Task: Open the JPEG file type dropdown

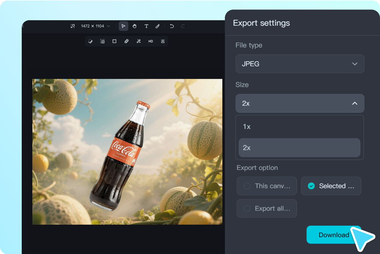Action: pyautogui.click(x=300, y=64)
